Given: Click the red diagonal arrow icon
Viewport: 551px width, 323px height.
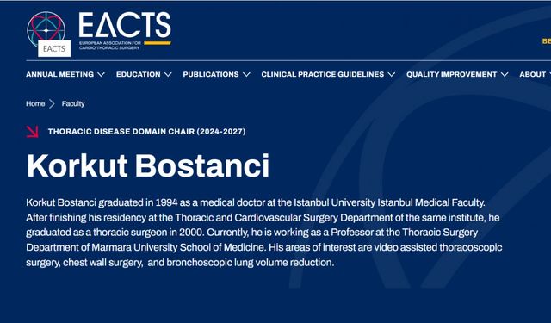Looking at the screenshot, I should pyautogui.click(x=32, y=132).
